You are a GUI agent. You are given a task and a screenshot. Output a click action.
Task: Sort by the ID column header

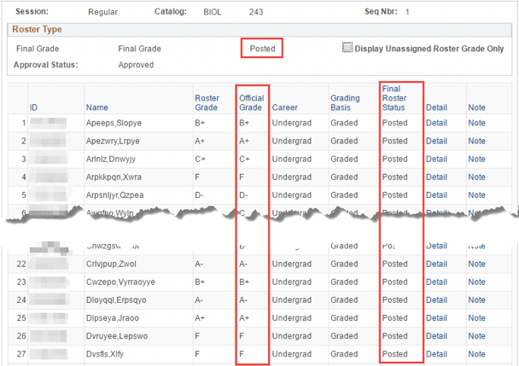pos(33,107)
